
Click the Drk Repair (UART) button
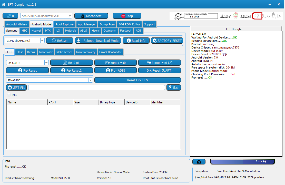click(x=159, y=70)
